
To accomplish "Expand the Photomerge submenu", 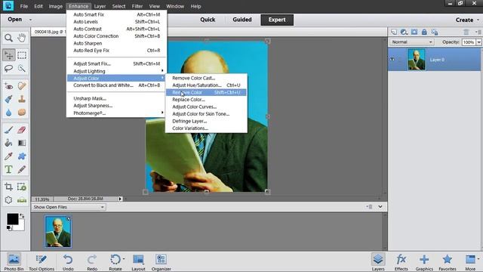I will tap(116, 113).
